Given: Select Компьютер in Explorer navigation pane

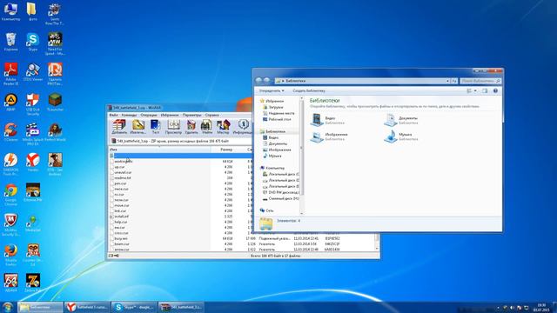Looking at the screenshot, I should [x=275, y=168].
